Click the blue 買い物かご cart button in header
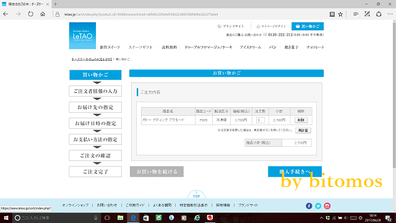The image size is (396, 223). (x=308, y=26)
